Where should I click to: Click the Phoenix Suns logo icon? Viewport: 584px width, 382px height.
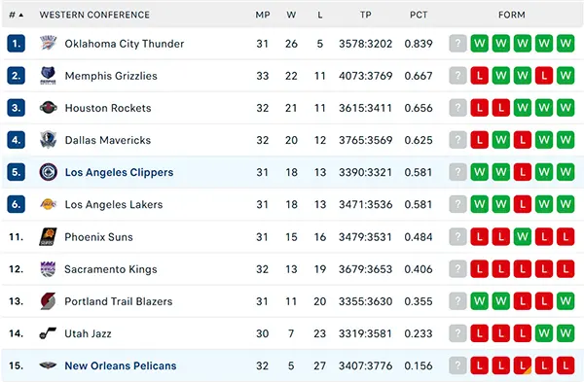click(48, 237)
